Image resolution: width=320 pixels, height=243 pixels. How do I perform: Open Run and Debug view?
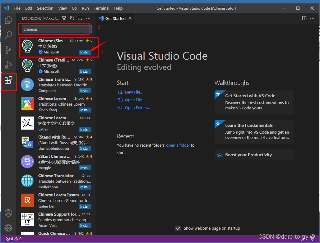(8, 65)
